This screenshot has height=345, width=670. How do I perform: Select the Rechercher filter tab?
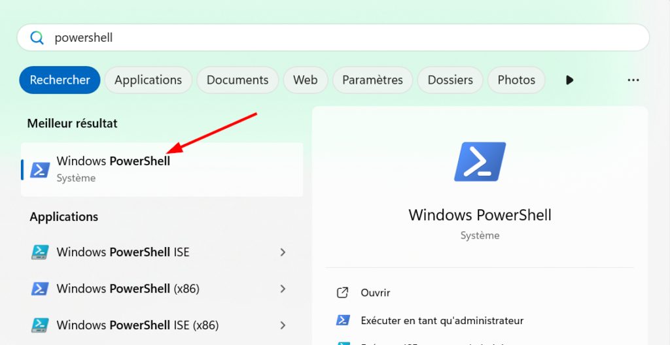(x=60, y=80)
